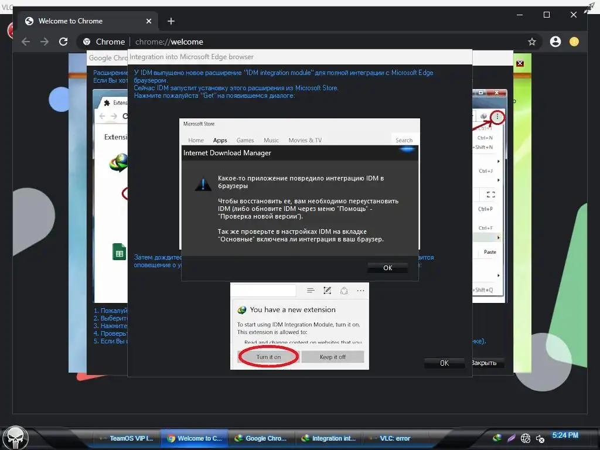Image resolution: width=600 pixels, height=450 pixels.
Task: Switch to Integration into Edge taskbar item
Action: pyautogui.click(x=330, y=438)
